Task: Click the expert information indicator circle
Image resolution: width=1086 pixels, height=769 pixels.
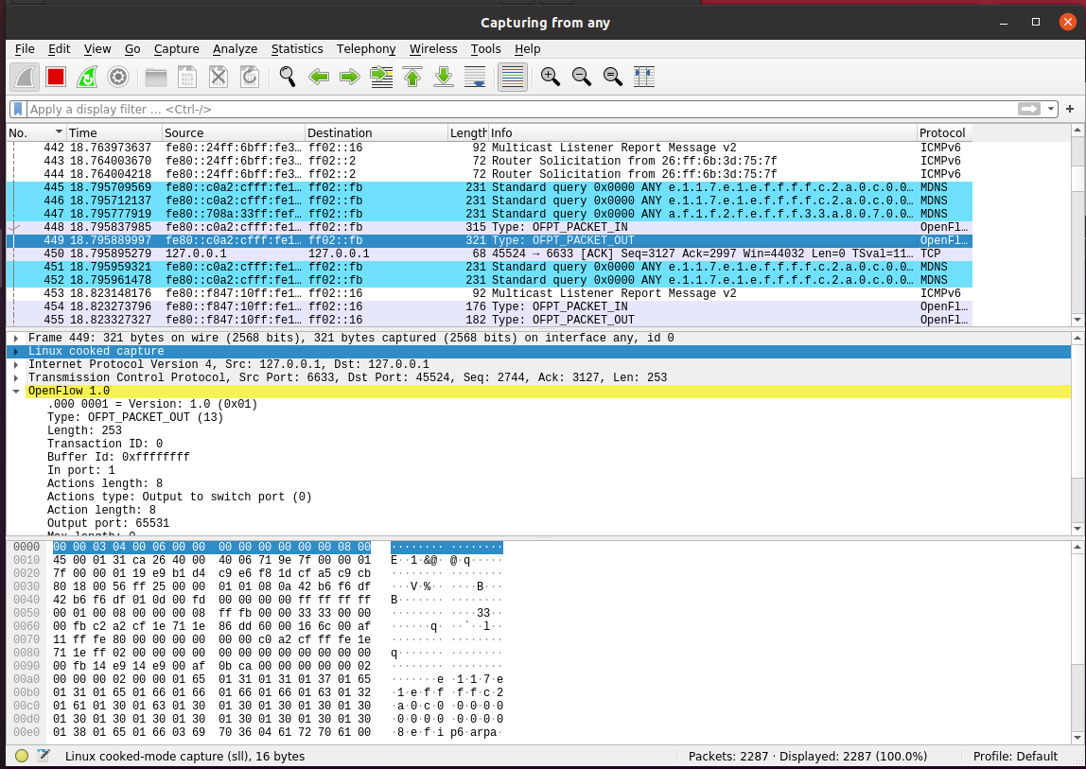Action: pyautogui.click(x=22, y=756)
